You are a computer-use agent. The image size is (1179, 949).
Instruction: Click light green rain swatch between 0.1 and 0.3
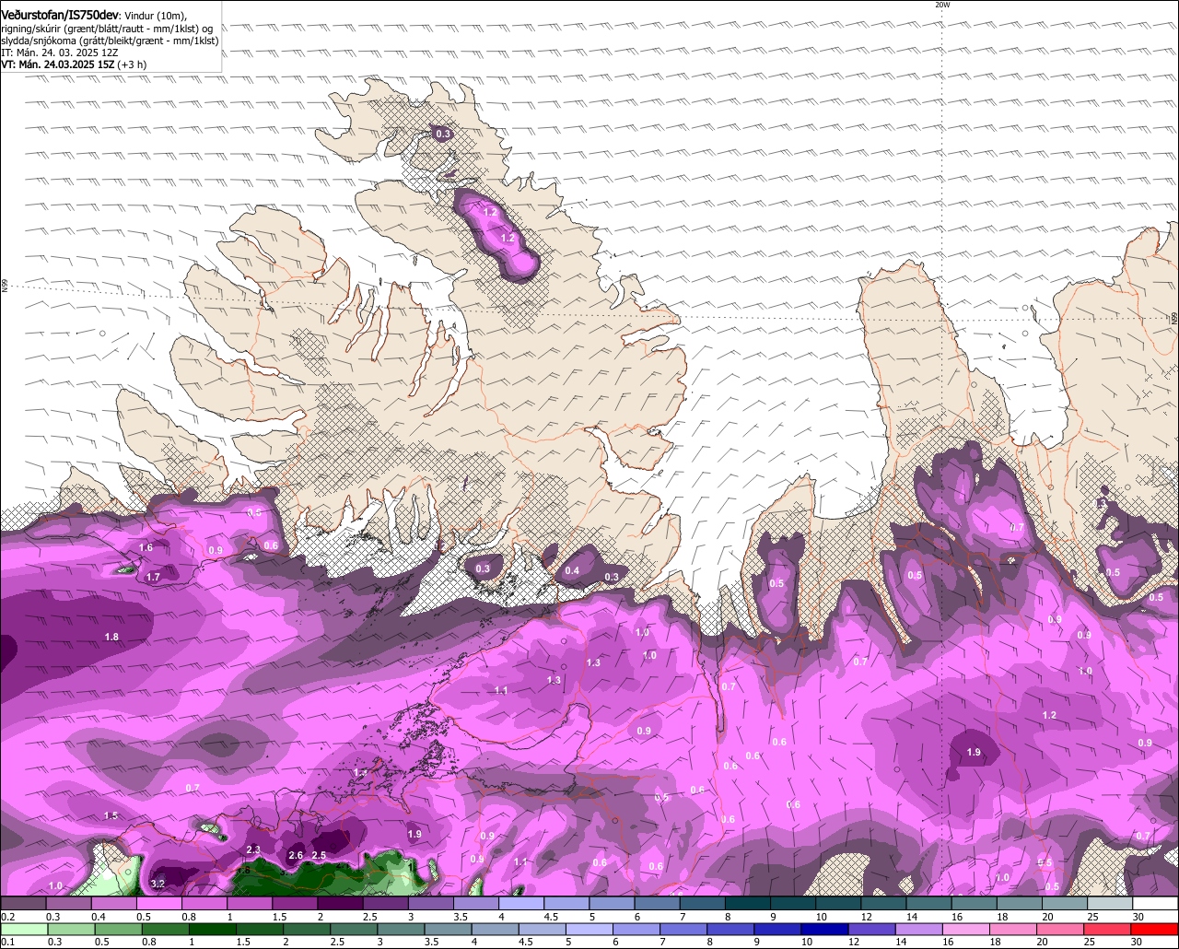[x=25, y=929]
